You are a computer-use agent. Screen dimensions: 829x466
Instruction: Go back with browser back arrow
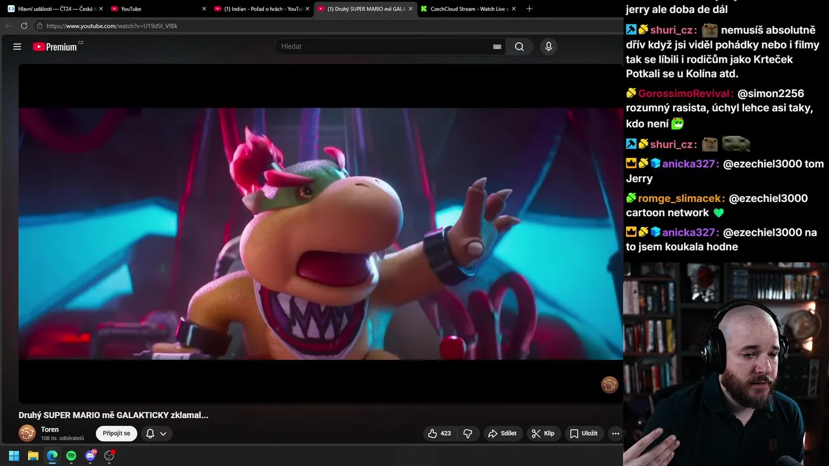coord(8,26)
